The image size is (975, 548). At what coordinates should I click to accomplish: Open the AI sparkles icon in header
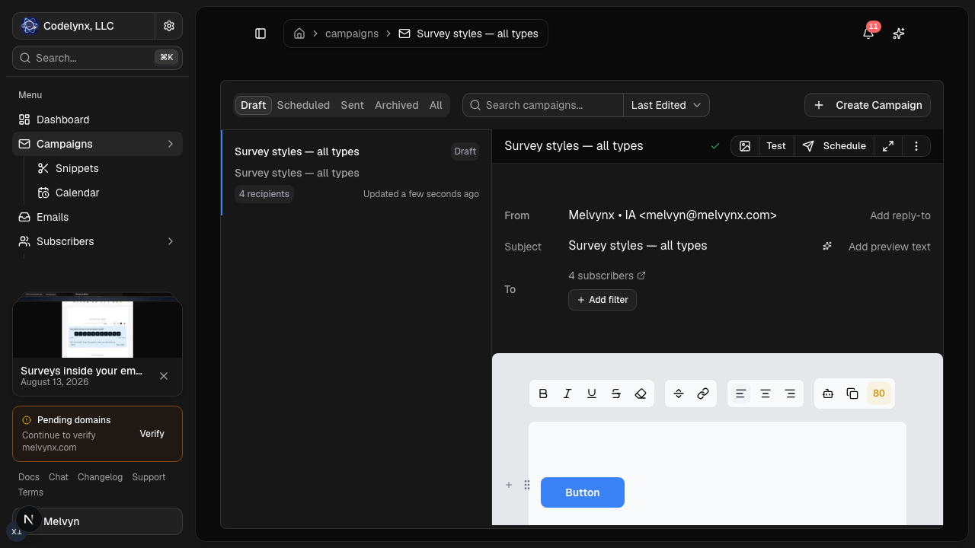point(899,33)
